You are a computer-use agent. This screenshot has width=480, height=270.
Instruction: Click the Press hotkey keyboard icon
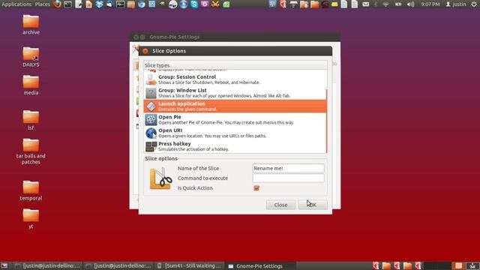point(151,146)
